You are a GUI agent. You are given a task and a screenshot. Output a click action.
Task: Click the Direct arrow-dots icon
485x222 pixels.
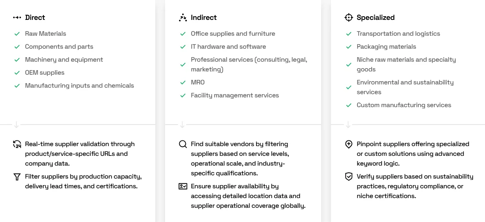point(17,17)
